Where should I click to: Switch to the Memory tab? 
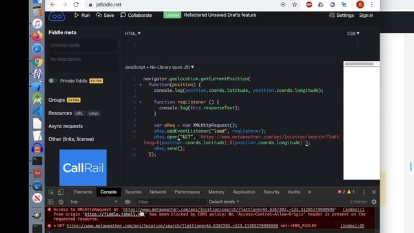pos(216,192)
